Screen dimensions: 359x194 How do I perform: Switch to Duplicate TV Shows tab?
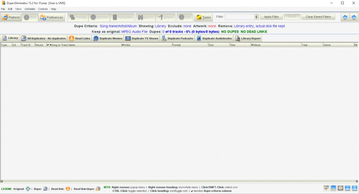[x=142, y=38]
